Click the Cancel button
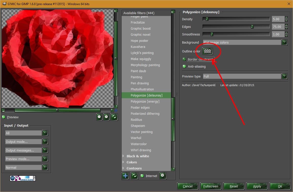The image size is (293, 192). [188, 186]
